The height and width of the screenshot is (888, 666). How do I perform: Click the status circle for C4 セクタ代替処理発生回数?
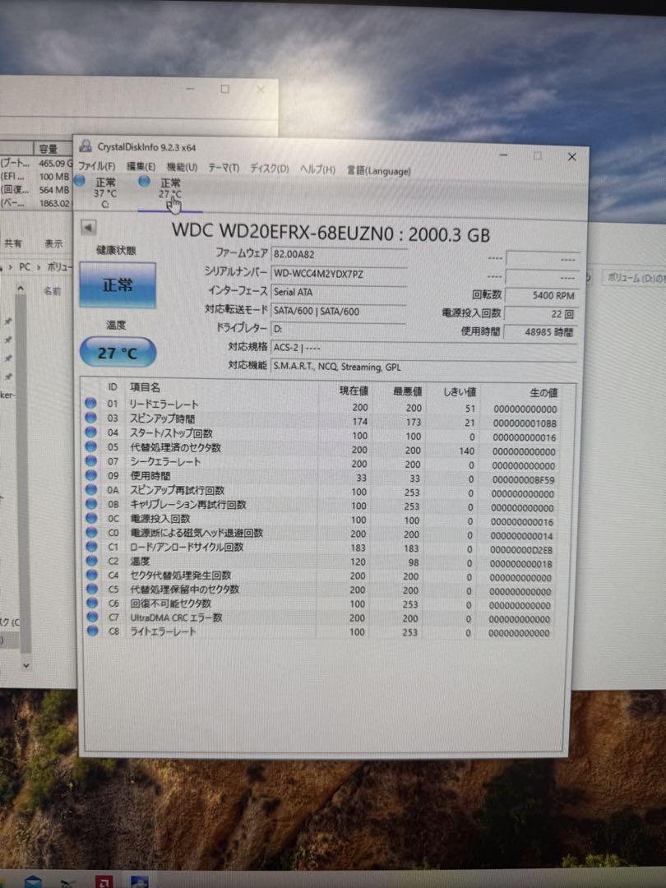pyautogui.click(x=91, y=574)
